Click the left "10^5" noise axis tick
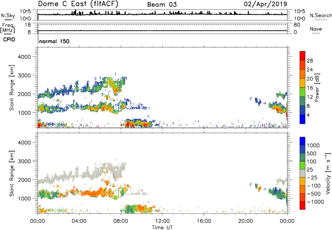 pos(25,12)
